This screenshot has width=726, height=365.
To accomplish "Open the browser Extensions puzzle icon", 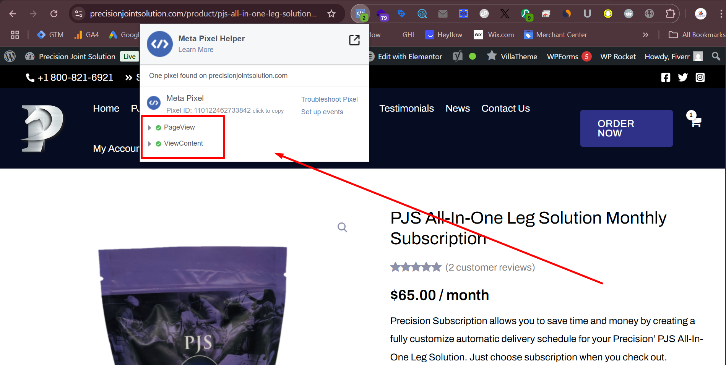I will tap(670, 14).
